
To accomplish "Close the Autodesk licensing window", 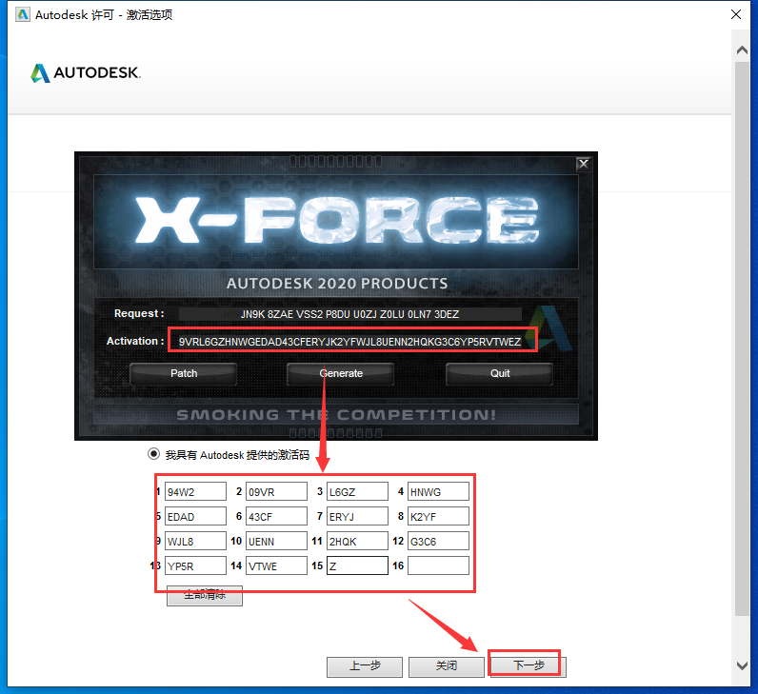I will pos(735,15).
